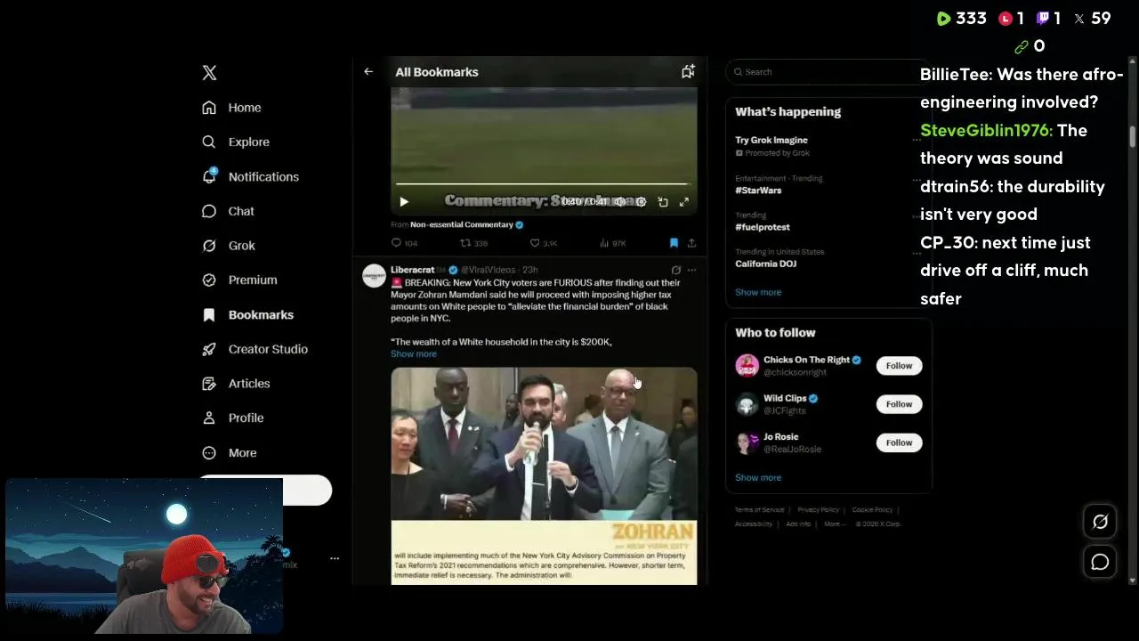The image size is (1139, 641).
Task: Open Premium in the sidebar
Action: click(x=239, y=280)
